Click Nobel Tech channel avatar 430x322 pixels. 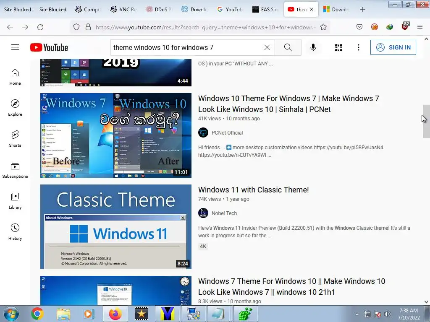203,213
